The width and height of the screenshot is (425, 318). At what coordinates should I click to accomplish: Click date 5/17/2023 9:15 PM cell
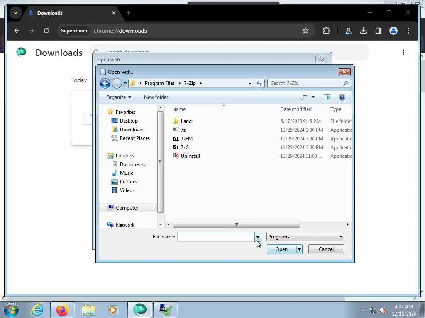[x=300, y=121]
